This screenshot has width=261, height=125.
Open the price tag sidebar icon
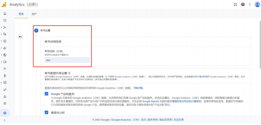[x=5, y=34]
